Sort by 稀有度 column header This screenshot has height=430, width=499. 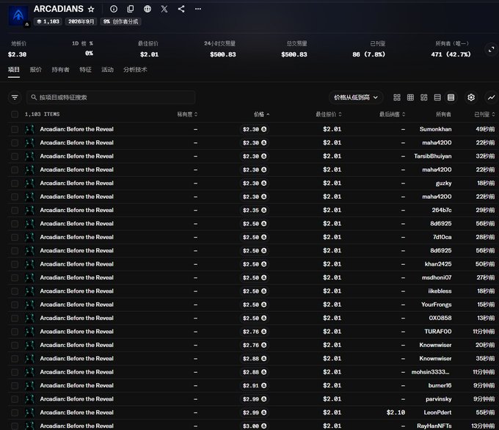(187, 114)
